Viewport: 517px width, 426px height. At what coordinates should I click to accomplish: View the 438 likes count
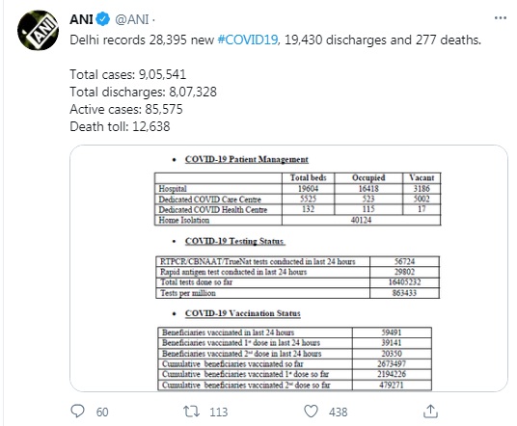pyautogui.click(x=338, y=412)
